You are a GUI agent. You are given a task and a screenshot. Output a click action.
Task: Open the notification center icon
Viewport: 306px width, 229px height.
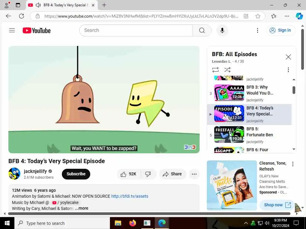(x=296, y=223)
